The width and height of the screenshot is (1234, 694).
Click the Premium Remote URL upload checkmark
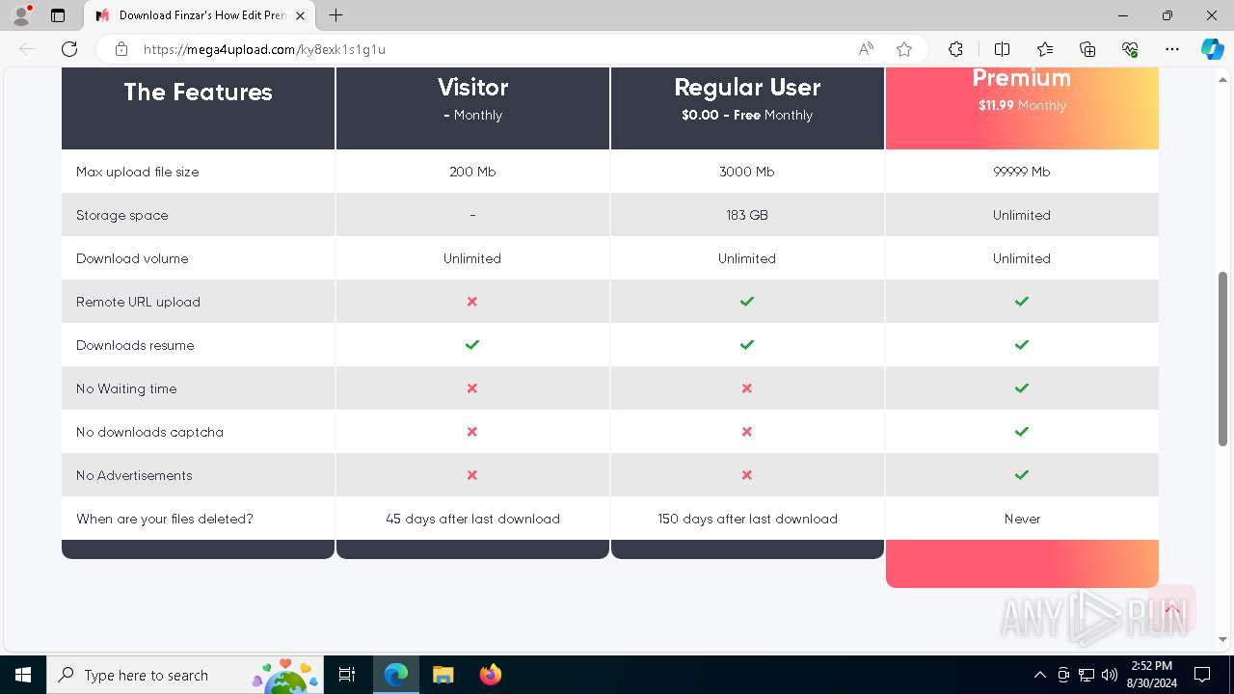pyautogui.click(x=1022, y=302)
